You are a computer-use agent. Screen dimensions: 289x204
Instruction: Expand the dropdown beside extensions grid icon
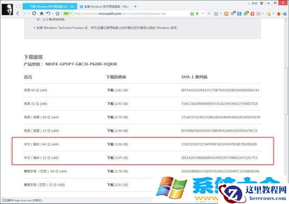221,13
